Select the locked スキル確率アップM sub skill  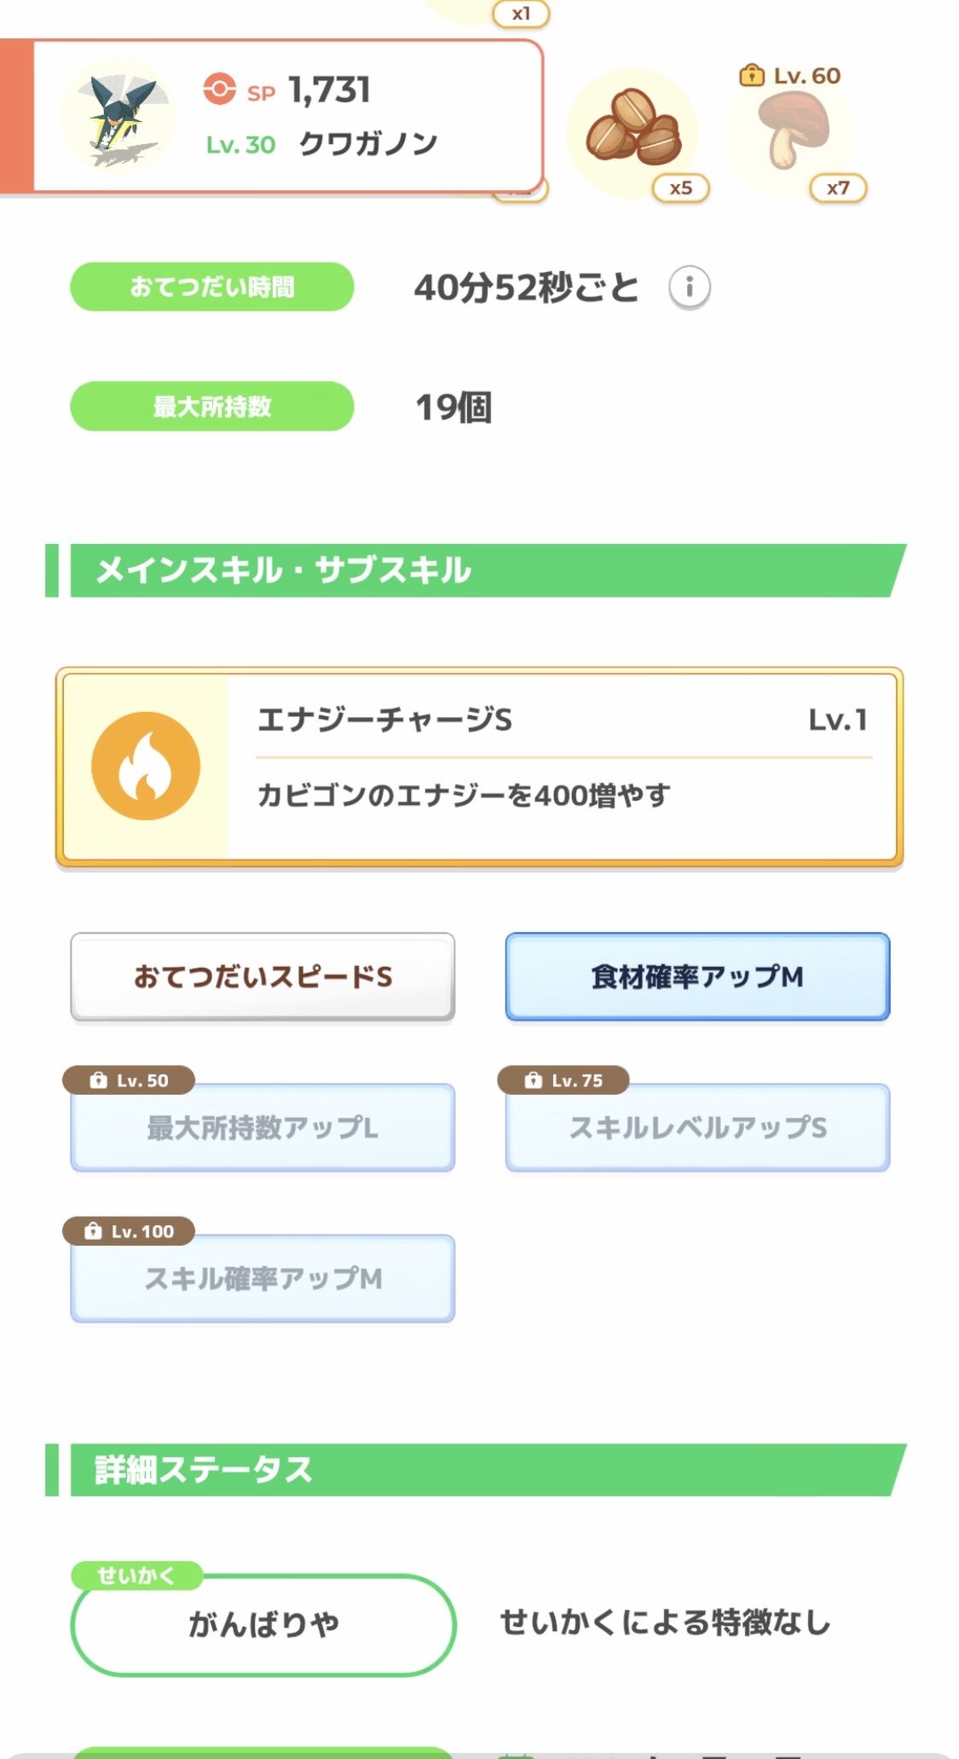point(263,1278)
